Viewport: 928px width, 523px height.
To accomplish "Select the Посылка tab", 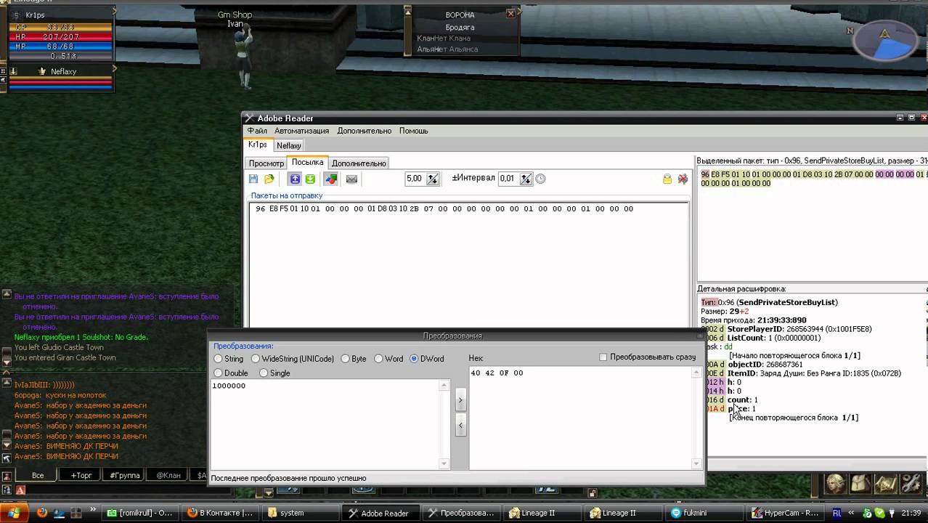I will pyautogui.click(x=307, y=163).
